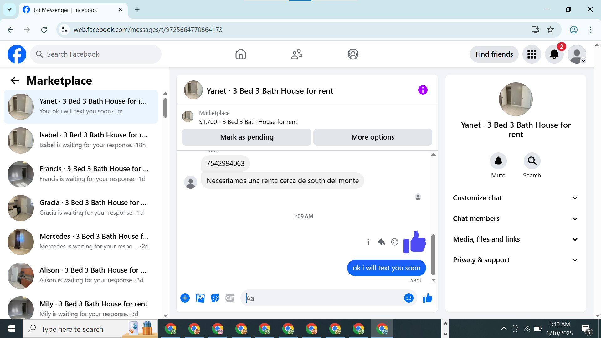This screenshot has width=601, height=338.
Task: Go to Facebook Home tab
Action: (x=240, y=54)
